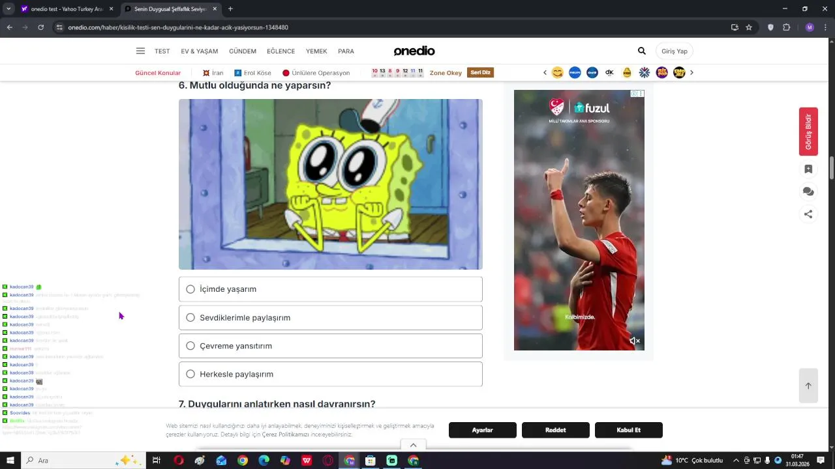This screenshot has height=469, width=835.
Task: Click the blue Philips brand icon
Action: 575,72
